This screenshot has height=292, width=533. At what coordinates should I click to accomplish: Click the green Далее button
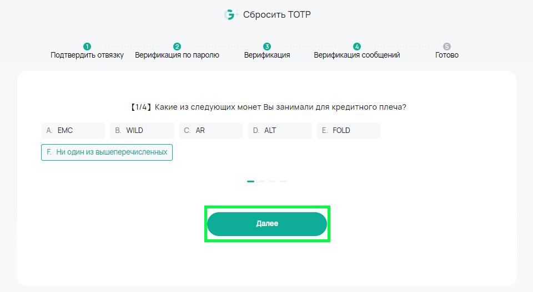(267, 224)
